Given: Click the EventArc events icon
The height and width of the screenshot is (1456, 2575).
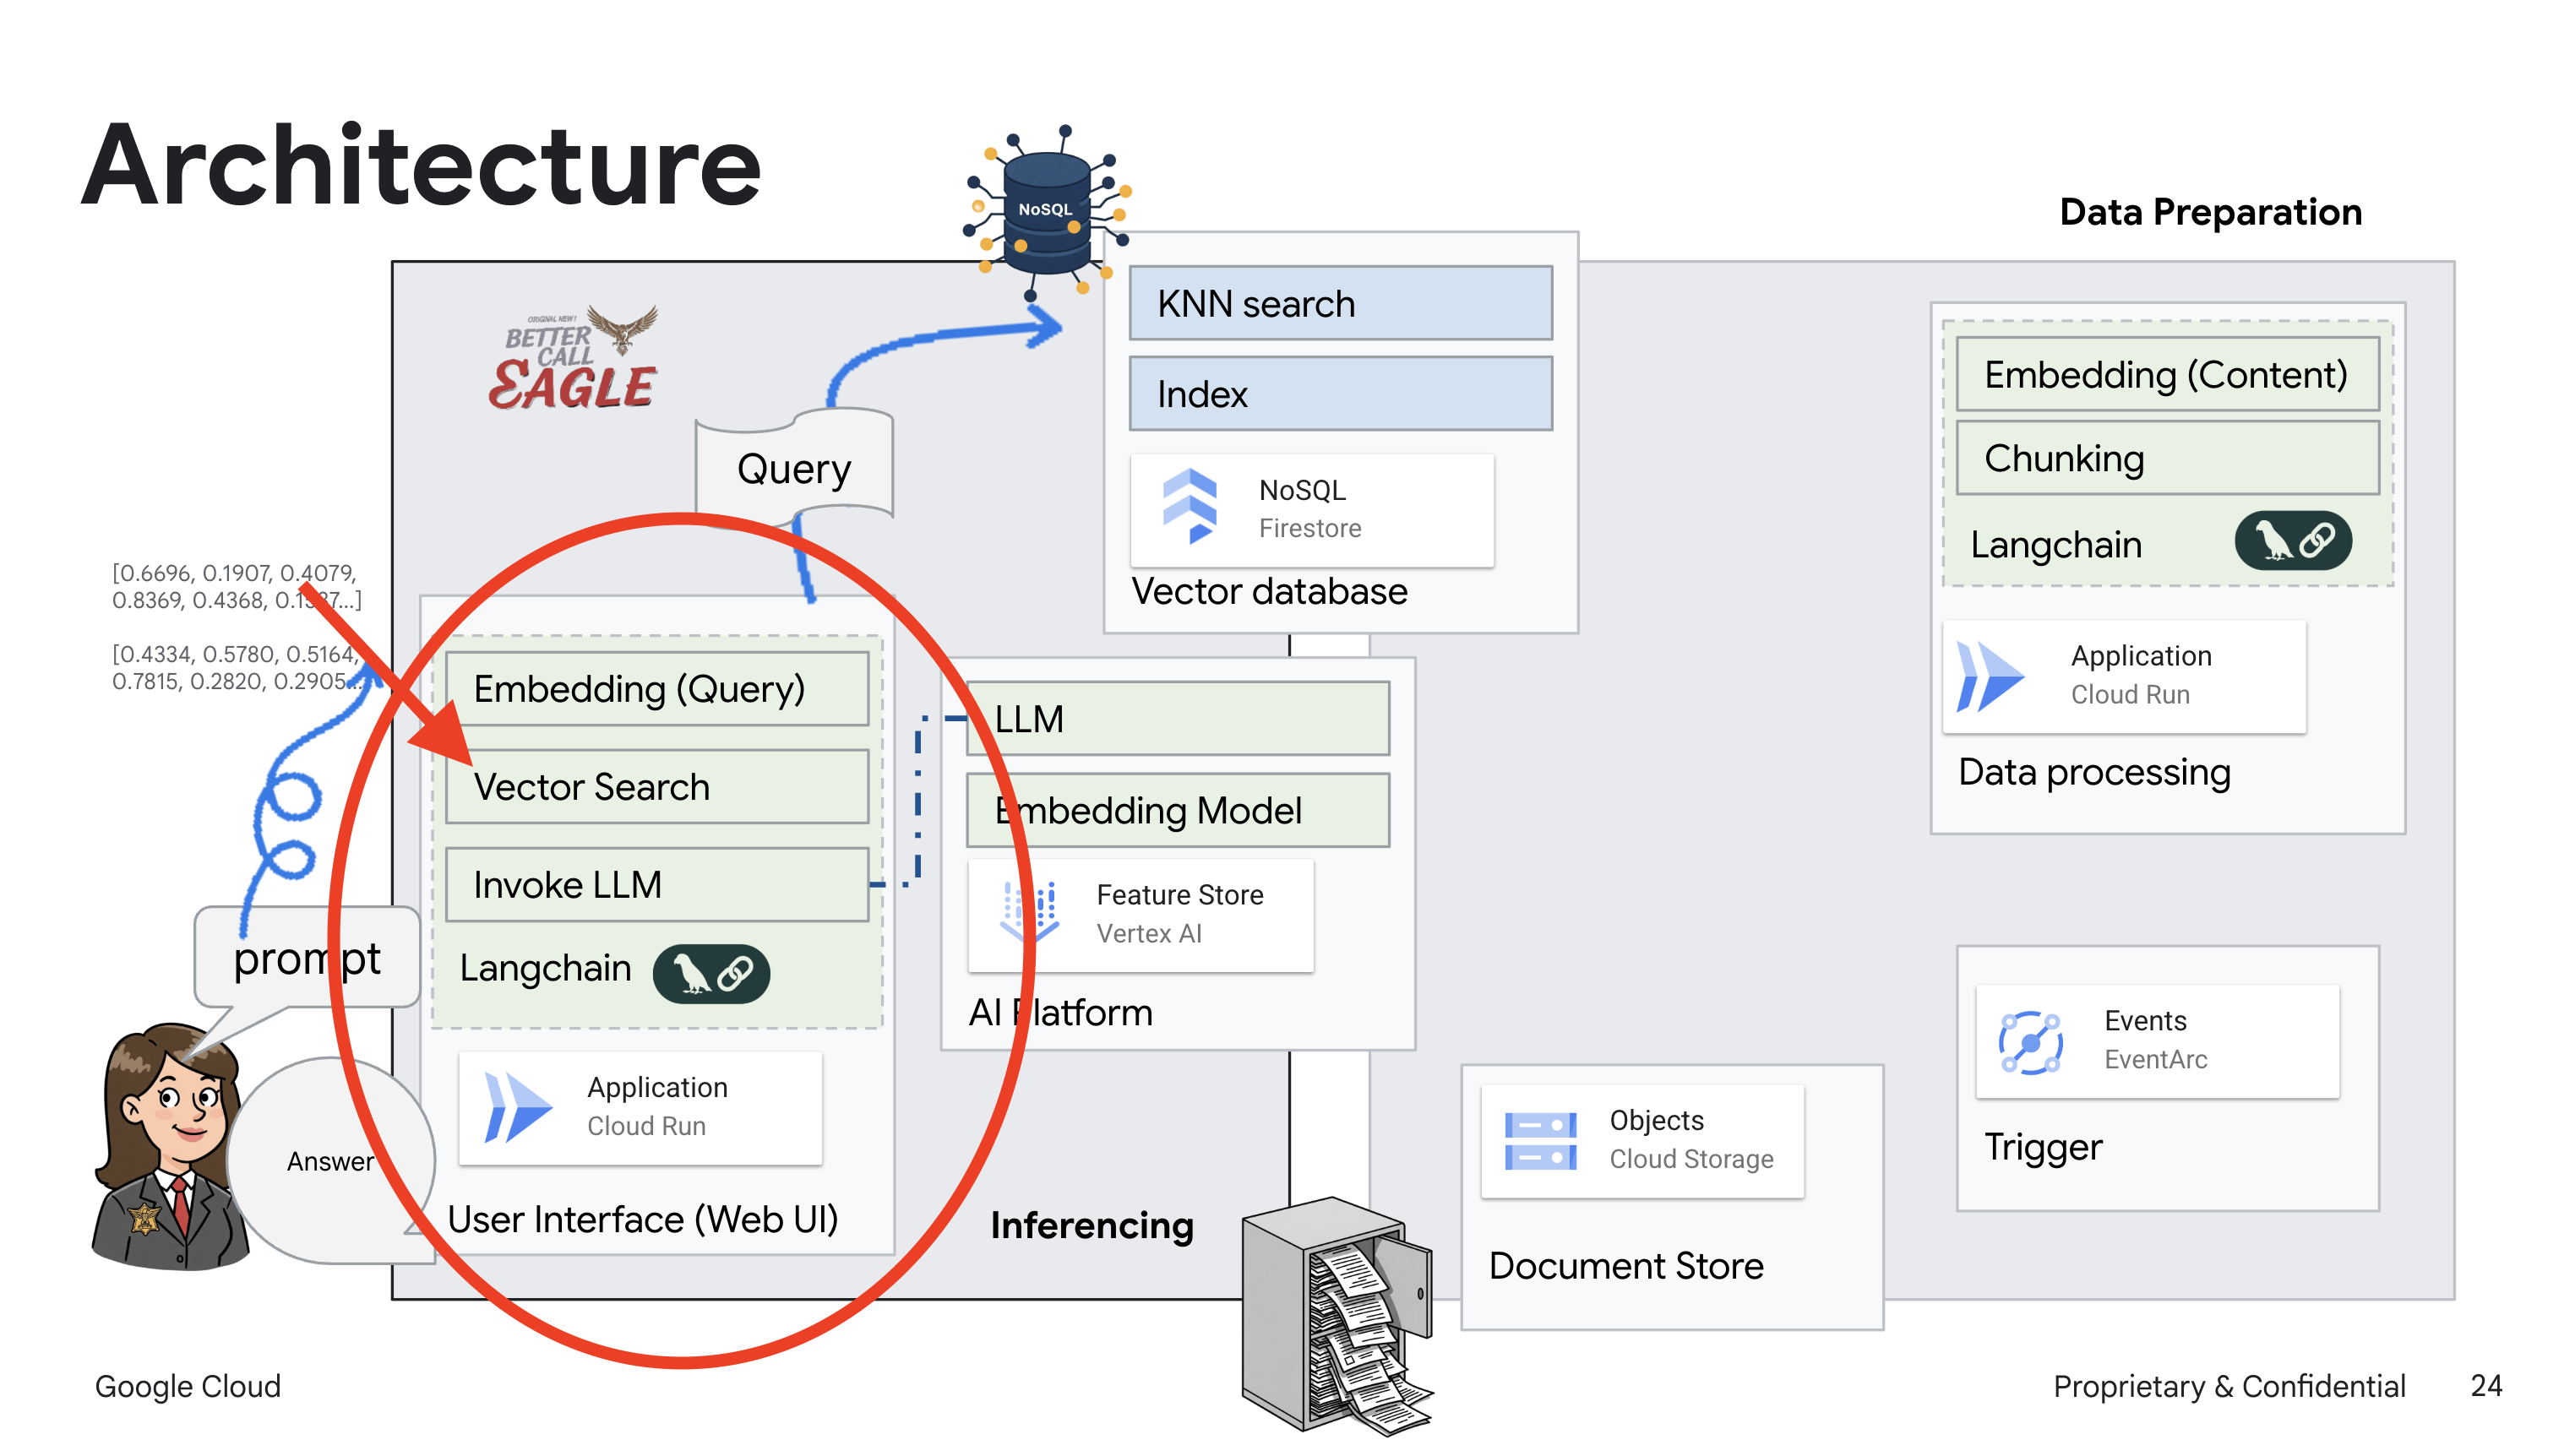Looking at the screenshot, I should point(2029,1041).
